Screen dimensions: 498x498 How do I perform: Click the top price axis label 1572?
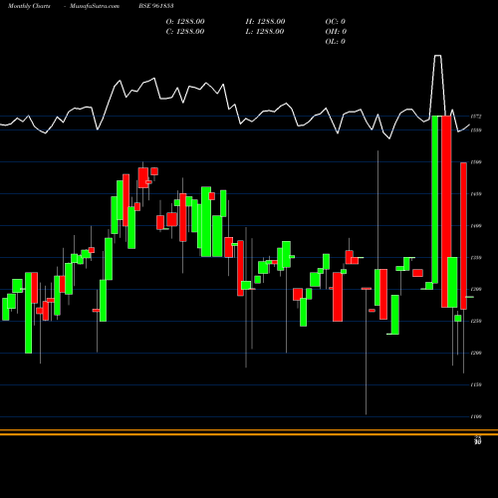pyautogui.click(x=476, y=117)
